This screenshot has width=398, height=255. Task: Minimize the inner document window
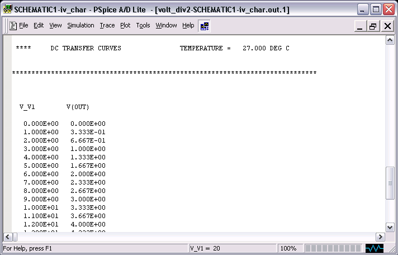tap(359, 26)
